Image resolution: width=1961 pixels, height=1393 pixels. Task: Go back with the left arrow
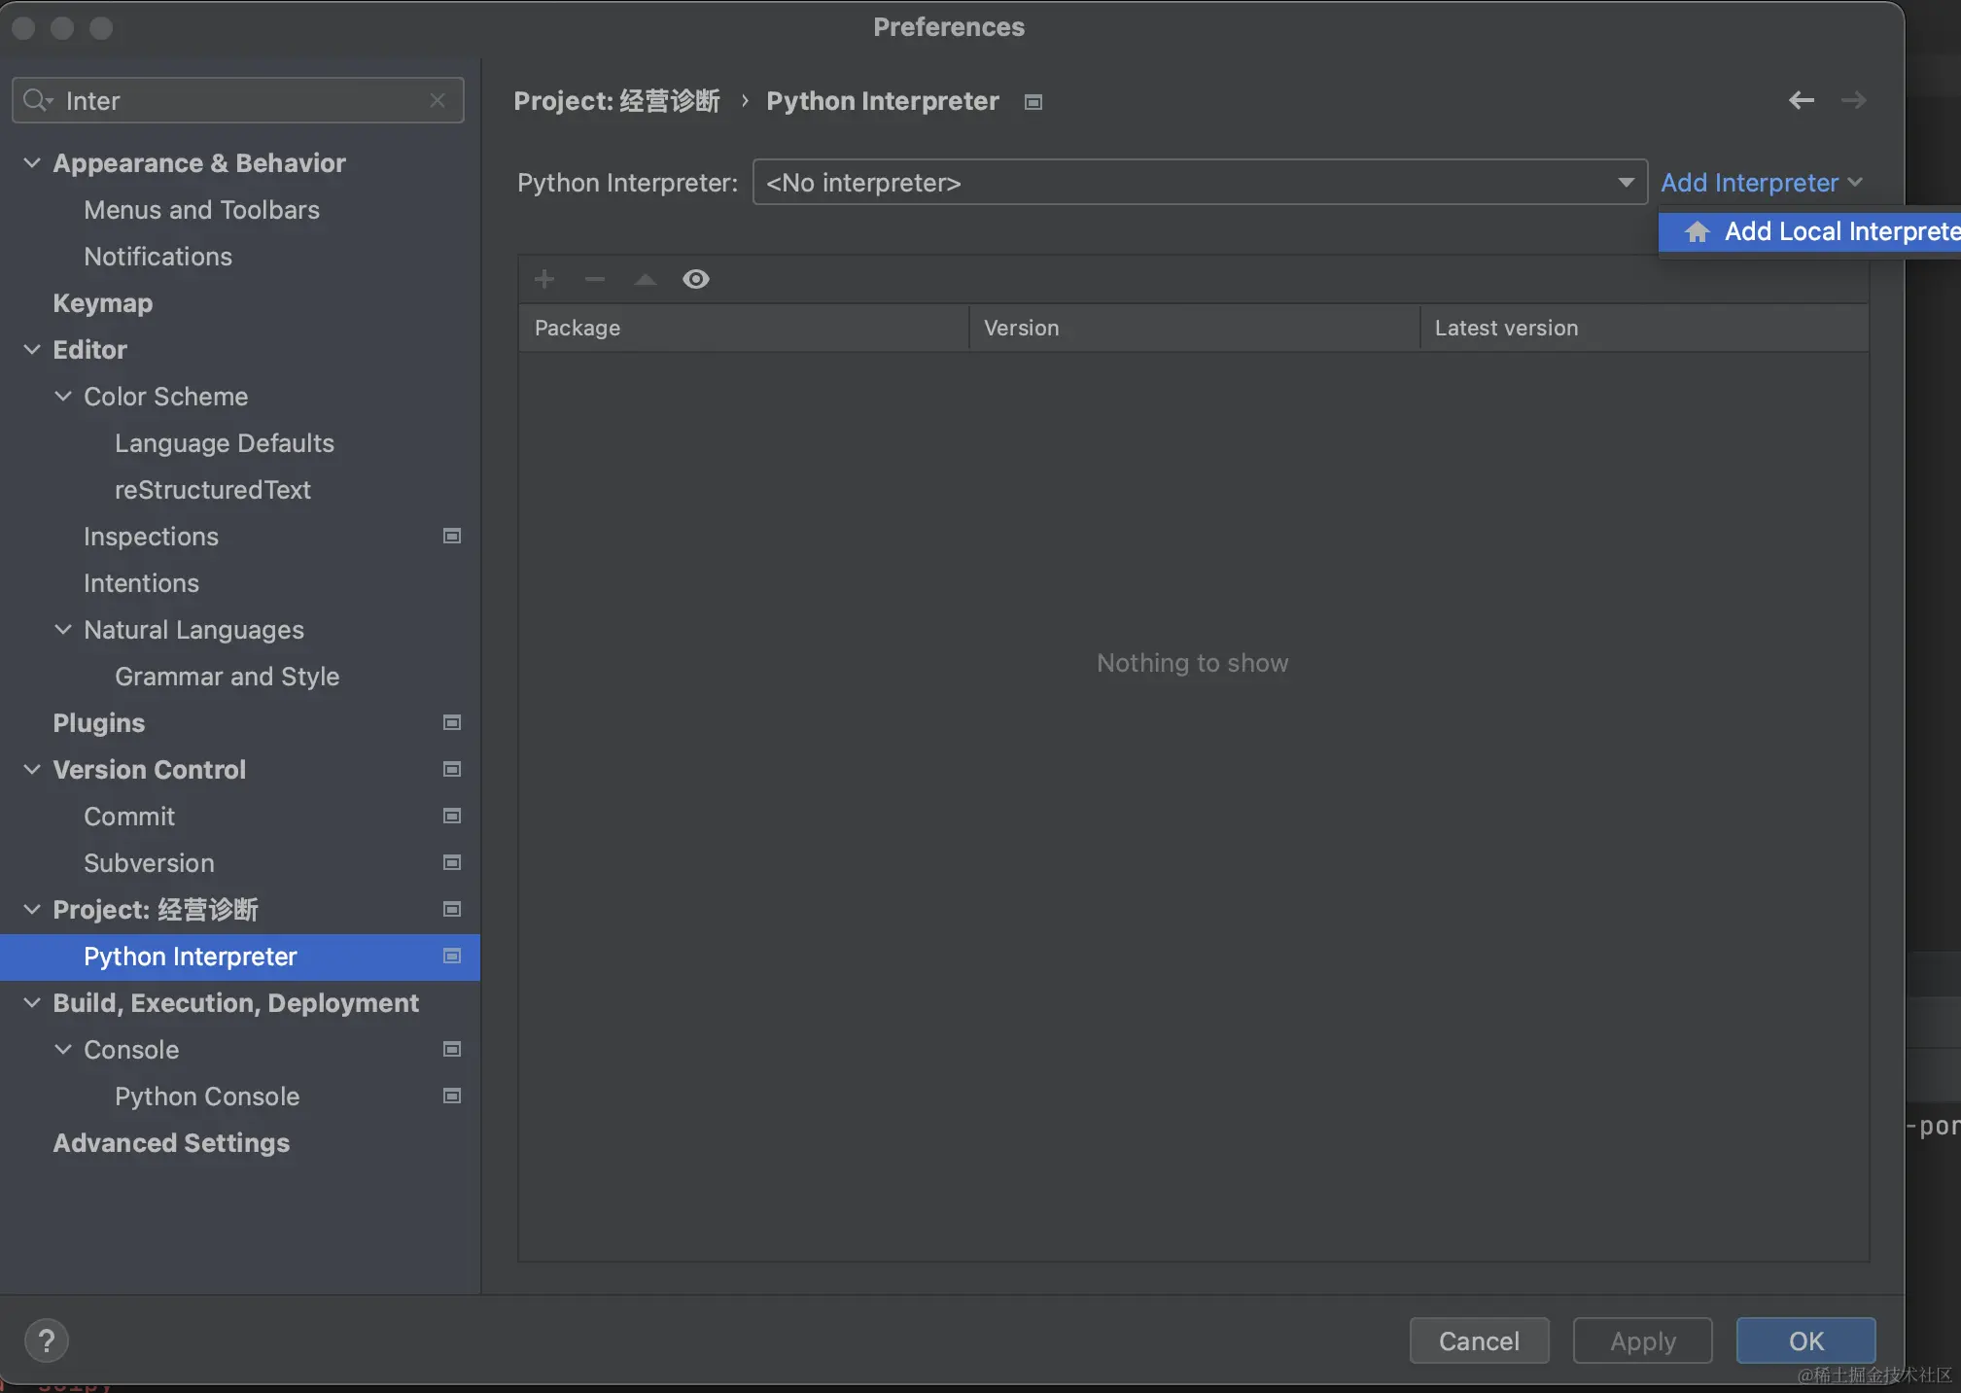pyautogui.click(x=1802, y=100)
